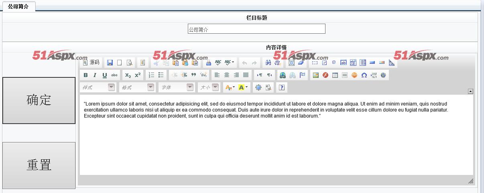Viewport: 484px width, 193px height.
Task: Toggle blockquote formatting
Action: (x=194, y=75)
